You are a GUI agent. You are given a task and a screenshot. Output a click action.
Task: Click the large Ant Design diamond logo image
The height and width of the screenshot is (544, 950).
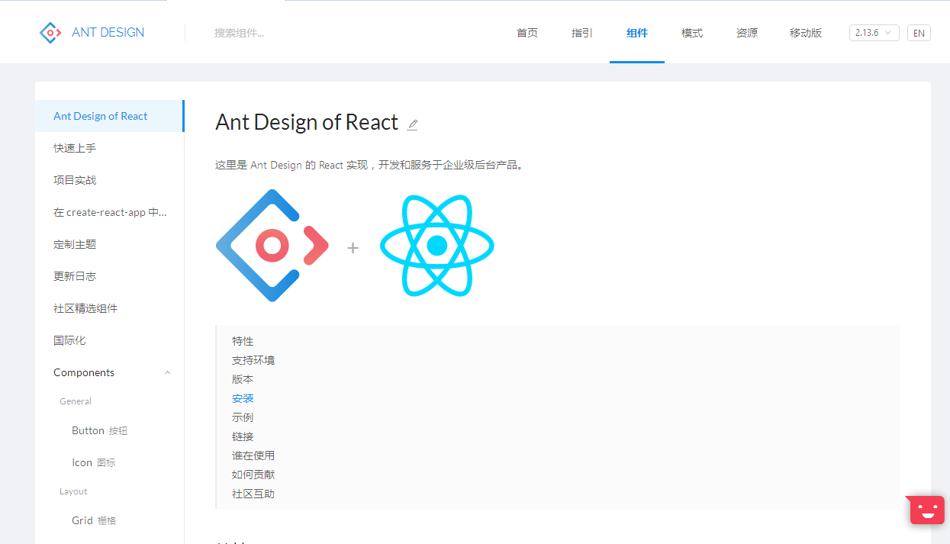pyautogui.click(x=272, y=246)
